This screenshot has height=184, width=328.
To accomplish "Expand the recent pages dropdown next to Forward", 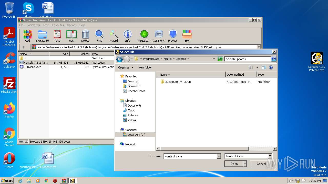I will [131, 59].
